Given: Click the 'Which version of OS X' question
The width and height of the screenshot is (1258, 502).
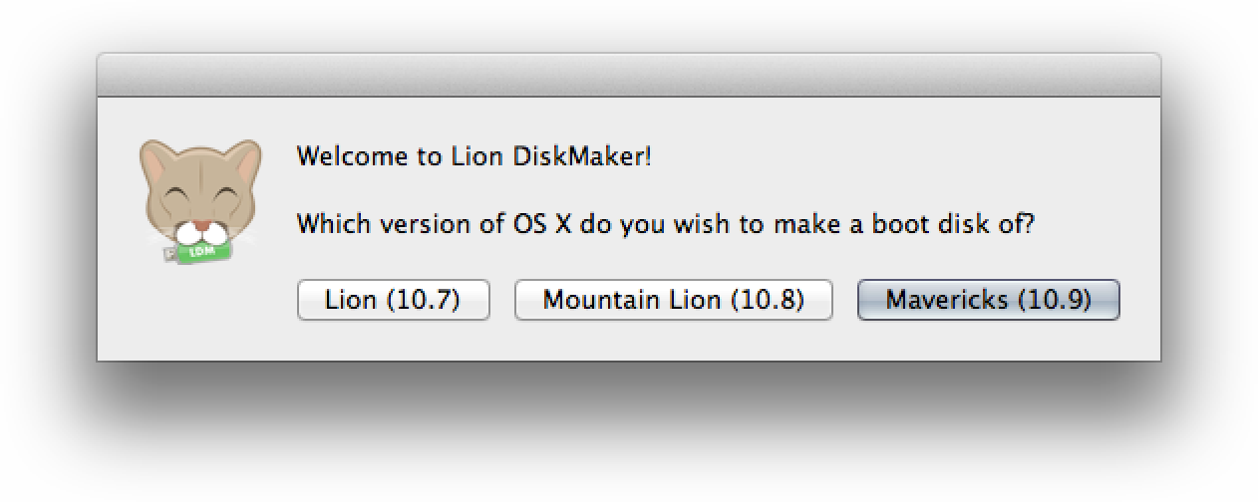Looking at the screenshot, I should pyautogui.click(x=666, y=223).
